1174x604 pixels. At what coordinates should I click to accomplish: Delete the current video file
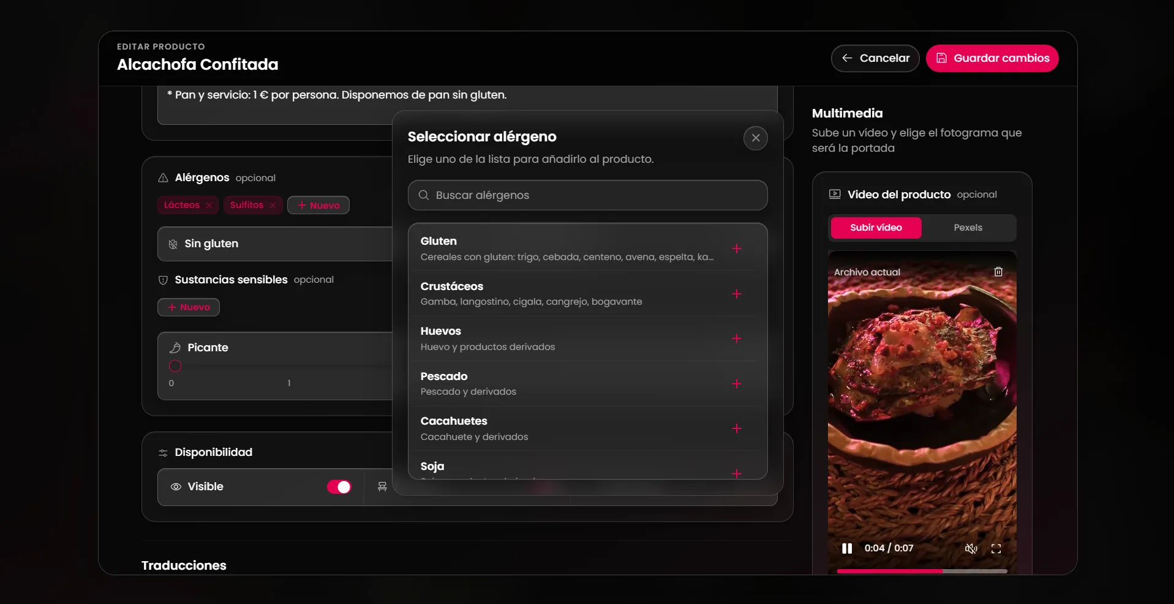(x=998, y=272)
